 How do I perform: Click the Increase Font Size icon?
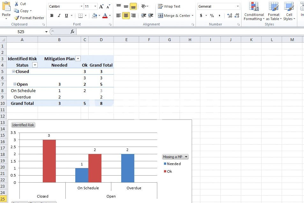[101, 6]
